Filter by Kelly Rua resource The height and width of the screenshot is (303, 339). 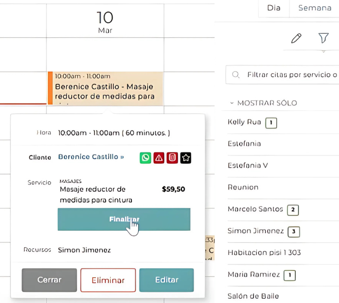244,122
